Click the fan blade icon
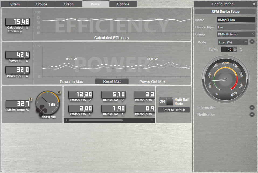258x173 pixels. 41,110
